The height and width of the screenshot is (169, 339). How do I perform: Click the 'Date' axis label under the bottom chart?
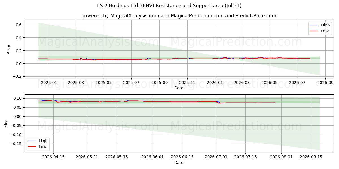click(x=179, y=163)
